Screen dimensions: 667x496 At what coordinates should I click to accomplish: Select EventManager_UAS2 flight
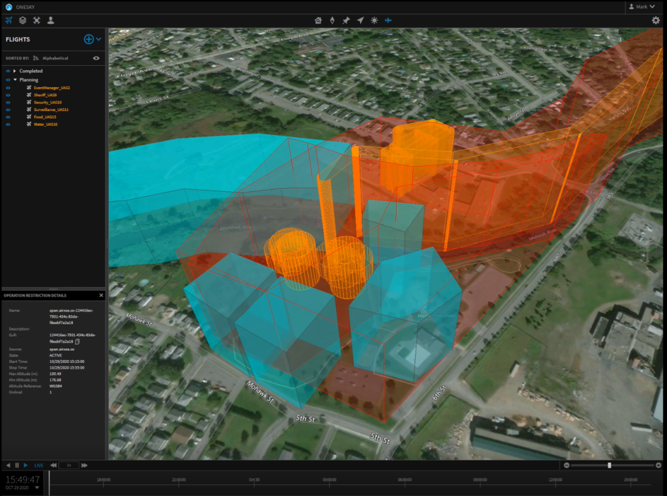pyautogui.click(x=51, y=87)
